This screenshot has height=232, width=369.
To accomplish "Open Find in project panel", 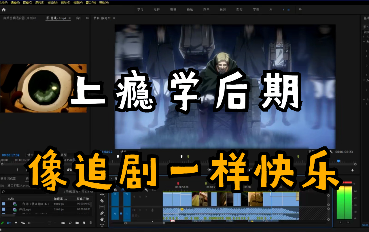I will 70,223.
